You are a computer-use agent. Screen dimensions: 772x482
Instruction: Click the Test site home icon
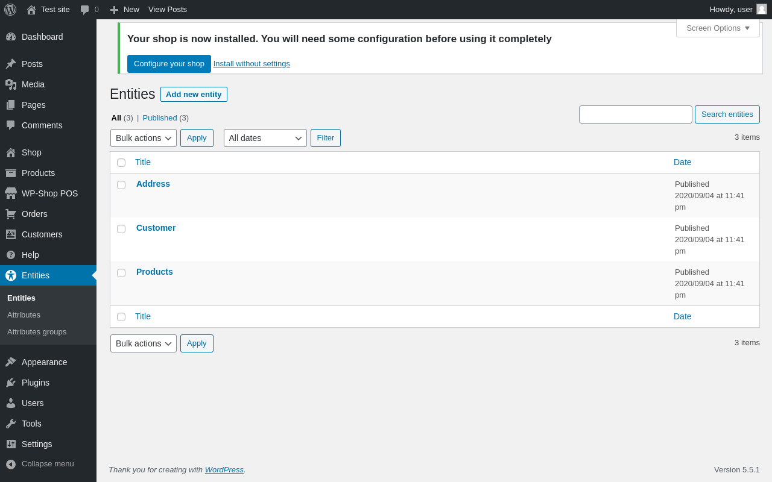click(x=31, y=10)
